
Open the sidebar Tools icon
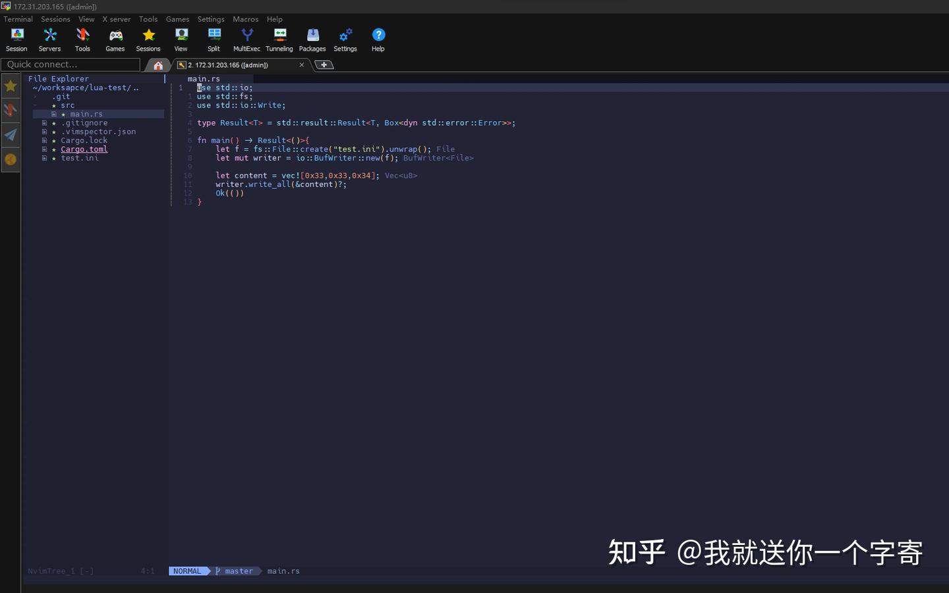[11, 110]
